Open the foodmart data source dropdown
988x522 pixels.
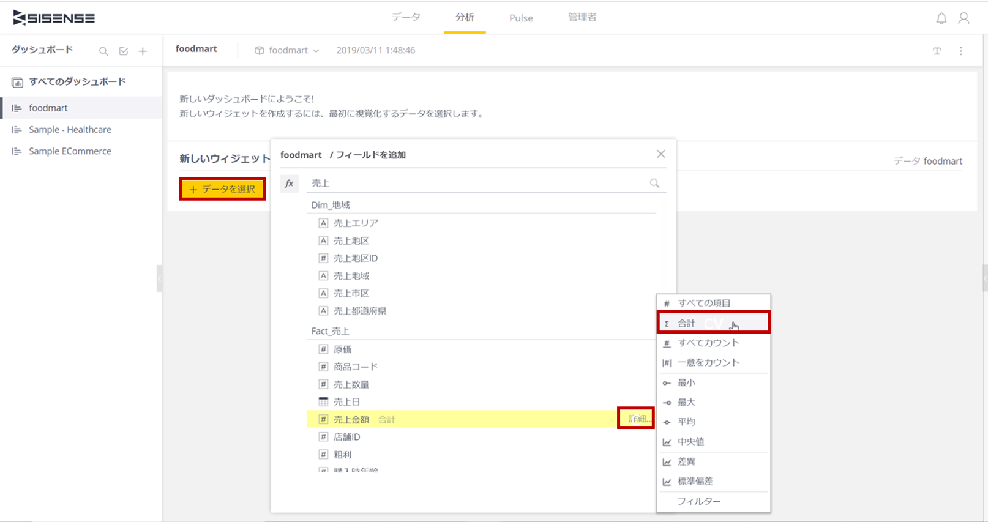pyautogui.click(x=288, y=50)
